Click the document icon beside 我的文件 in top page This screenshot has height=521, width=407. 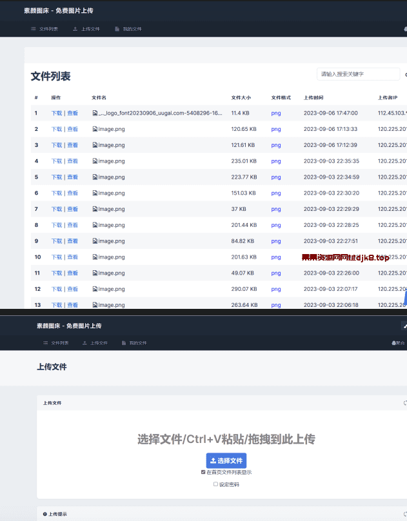[x=117, y=29]
